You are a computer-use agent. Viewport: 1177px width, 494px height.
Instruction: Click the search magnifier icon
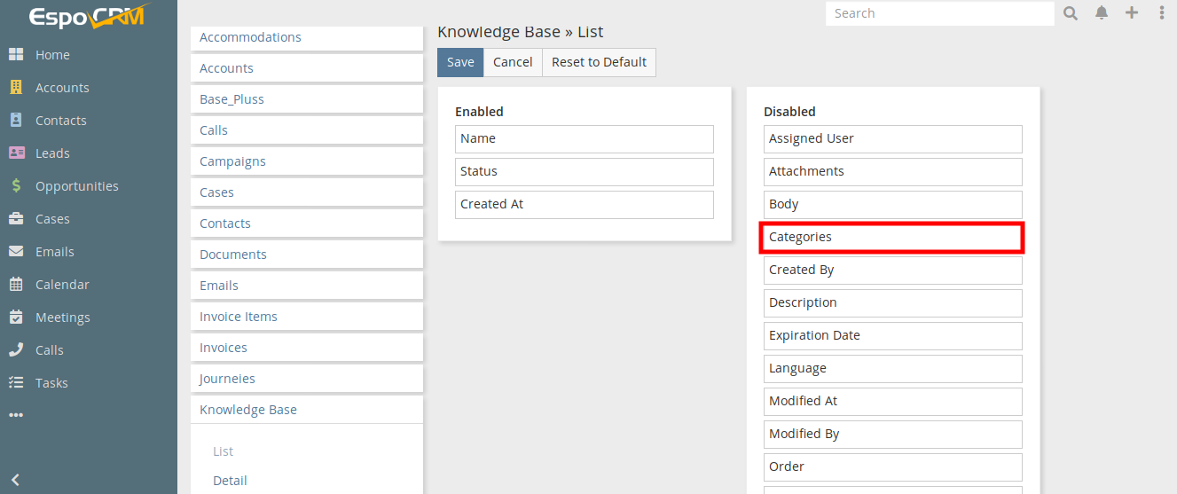click(x=1071, y=13)
